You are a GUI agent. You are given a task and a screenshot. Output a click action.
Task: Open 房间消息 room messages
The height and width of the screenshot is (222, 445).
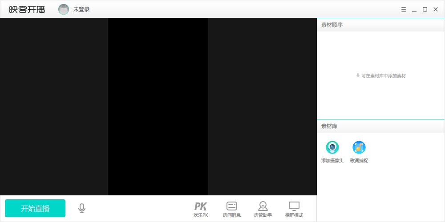pos(231,210)
